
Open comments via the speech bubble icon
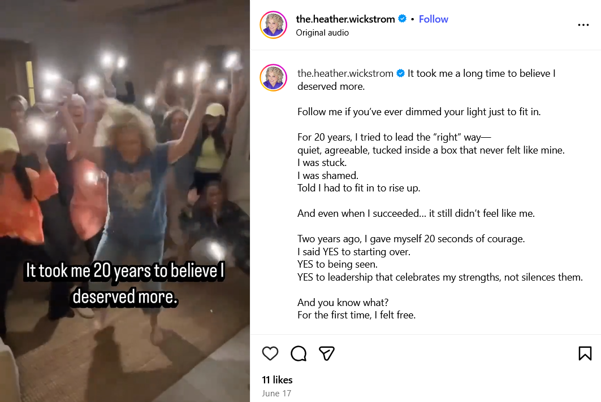(x=299, y=353)
